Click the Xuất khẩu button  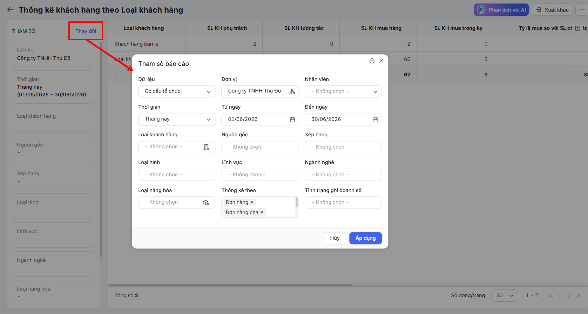552,10
